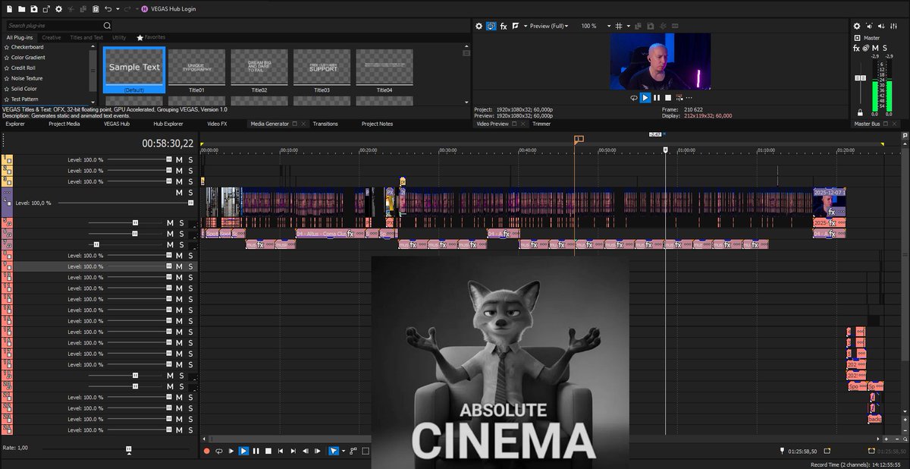The width and height of the screenshot is (910, 469).
Task: Mute the first track with M
Action: click(180, 160)
